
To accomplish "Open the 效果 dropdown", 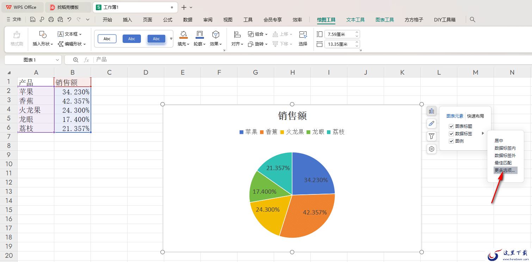I will point(216,44).
